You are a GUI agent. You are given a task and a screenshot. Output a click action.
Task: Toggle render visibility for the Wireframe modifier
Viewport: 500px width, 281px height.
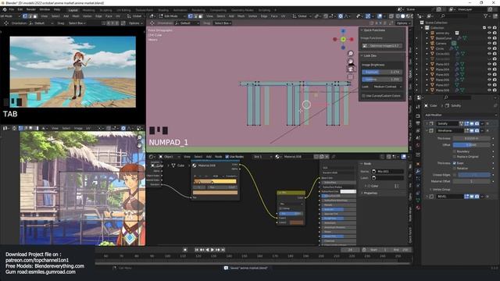(x=477, y=130)
